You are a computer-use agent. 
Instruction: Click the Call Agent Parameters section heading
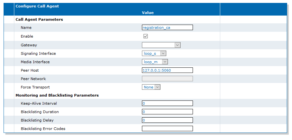39,19
